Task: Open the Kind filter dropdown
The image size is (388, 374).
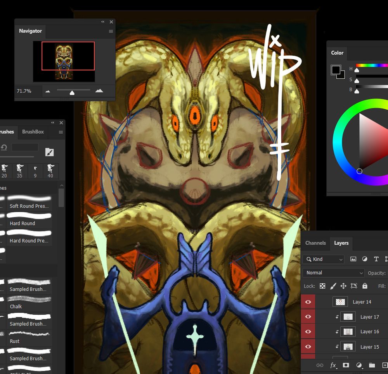Action: (x=324, y=259)
